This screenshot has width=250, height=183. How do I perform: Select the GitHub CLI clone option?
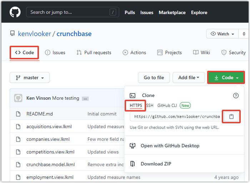167,105
